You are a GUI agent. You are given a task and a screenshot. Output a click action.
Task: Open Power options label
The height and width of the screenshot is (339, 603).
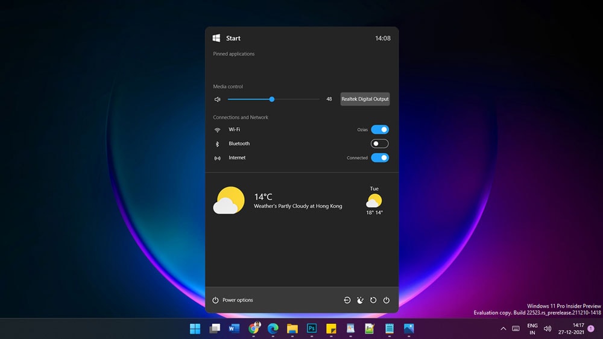click(x=238, y=300)
